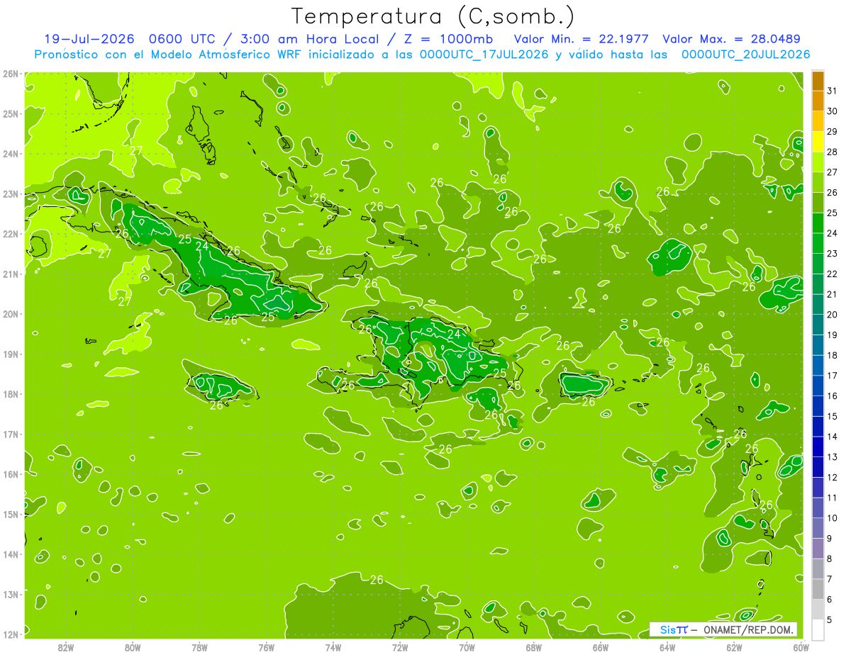Image resolution: width=851 pixels, height=657 pixels.
Task: Click "Valor Min. = 22.1977"
Action: pyautogui.click(x=582, y=39)
